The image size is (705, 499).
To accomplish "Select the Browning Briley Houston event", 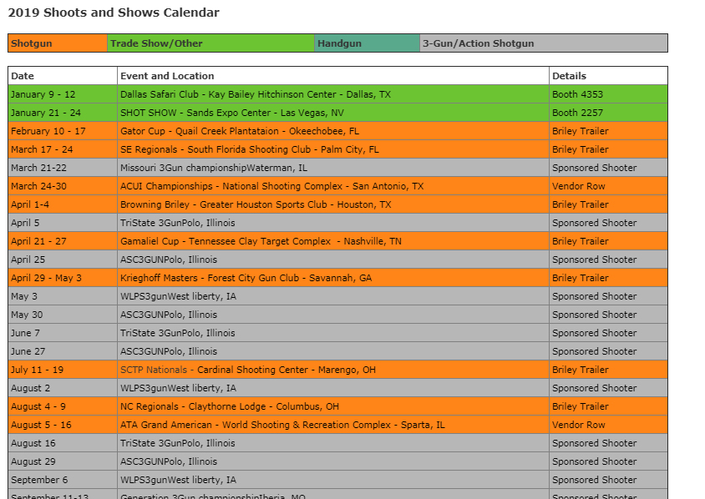I will click(x=333, y=204).
